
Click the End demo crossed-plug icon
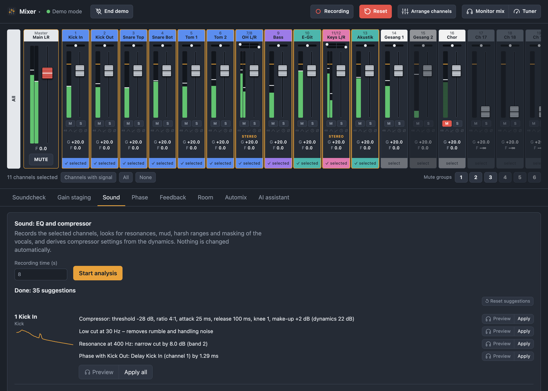click(99, 11)
